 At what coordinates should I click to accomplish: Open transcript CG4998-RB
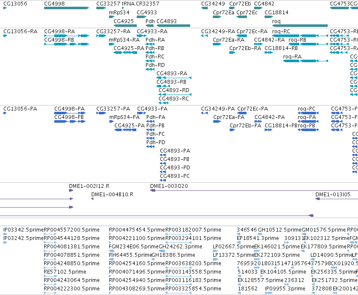click(x=59, y=40)
